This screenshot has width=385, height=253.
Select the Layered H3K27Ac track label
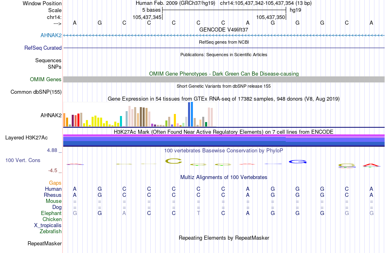point(26,138)
